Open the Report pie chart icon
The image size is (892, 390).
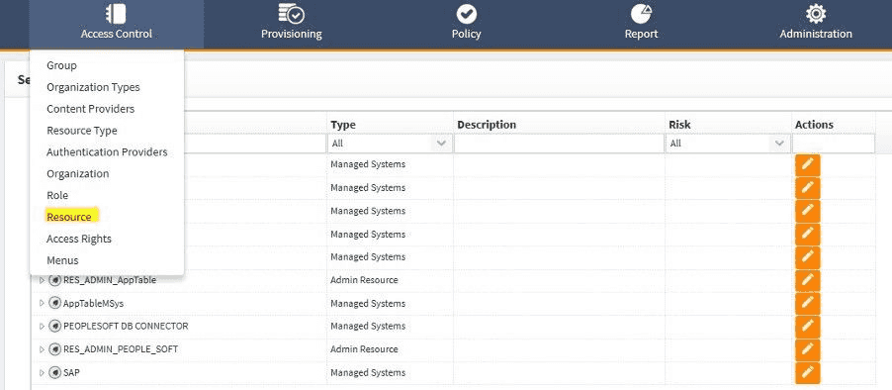pos(641,14)
